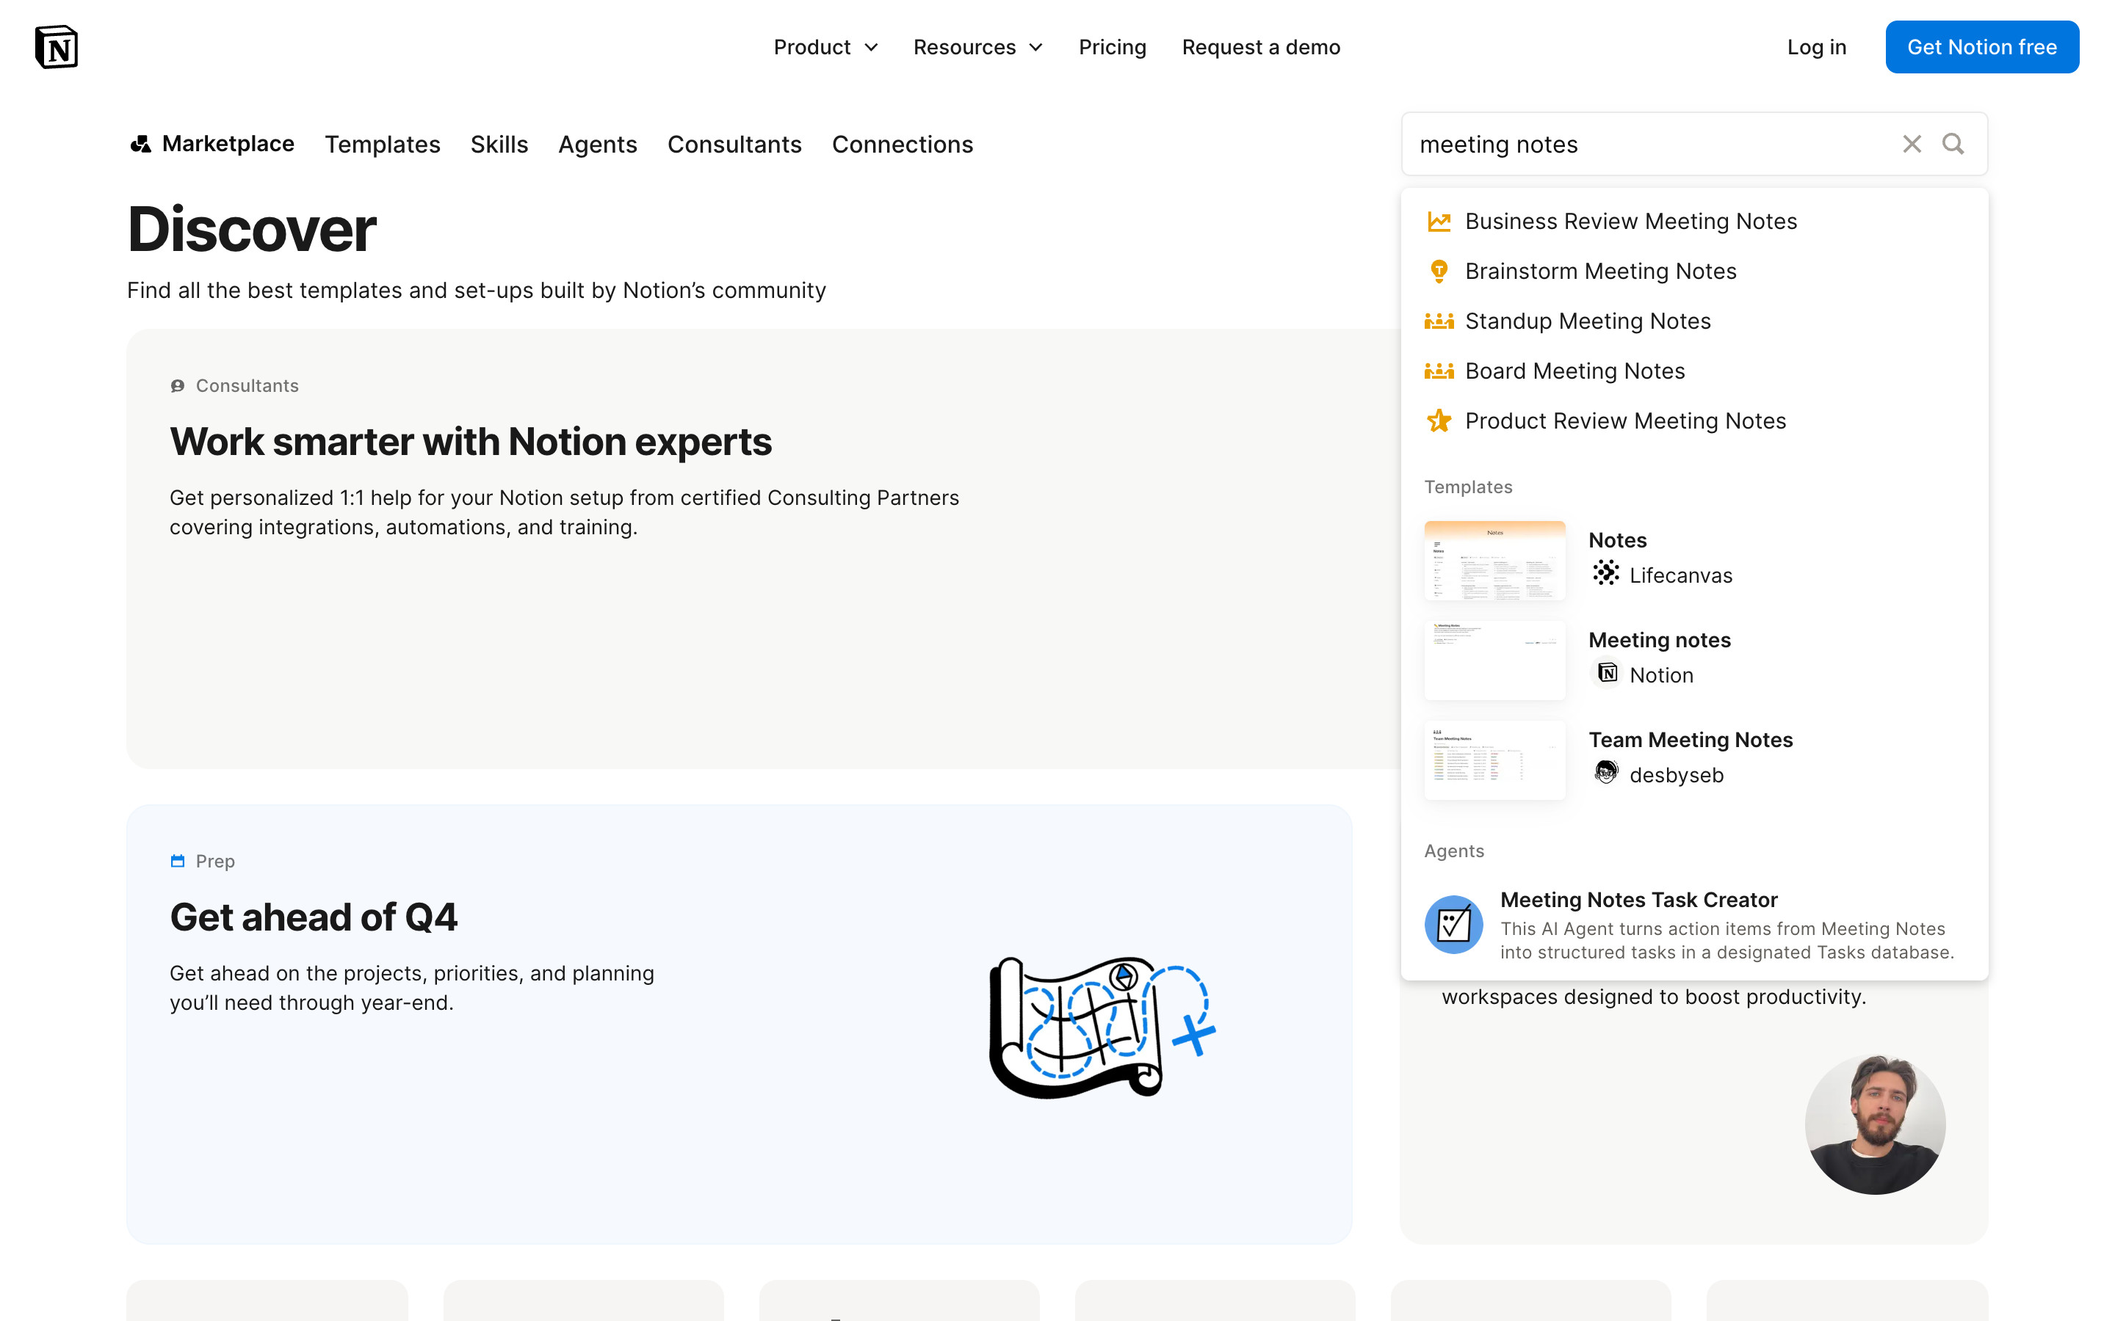Select Brainstorm Meeting Notes suggestion
The width and height of the screenshot is (2115, 1321).
(x=1693, y=272)
